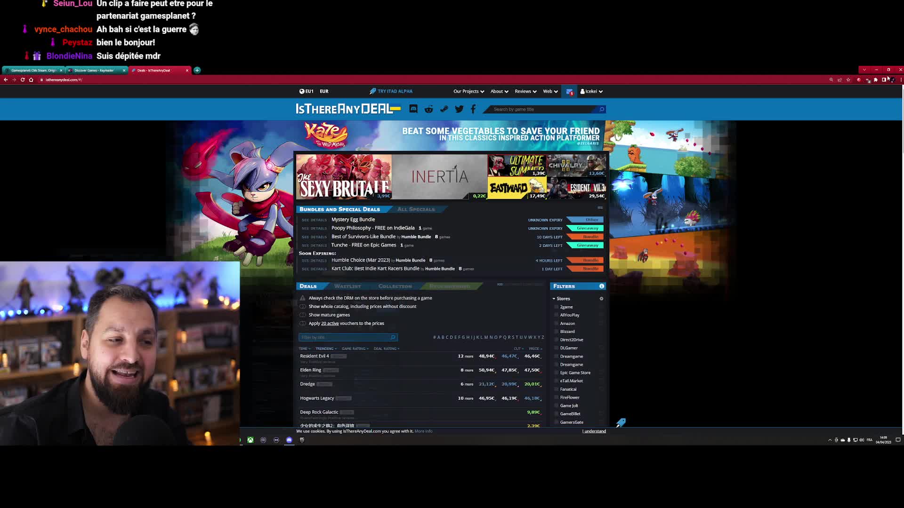Toggle the browser side panel icon
Viewport: 904px width, 508px height.
884,79
